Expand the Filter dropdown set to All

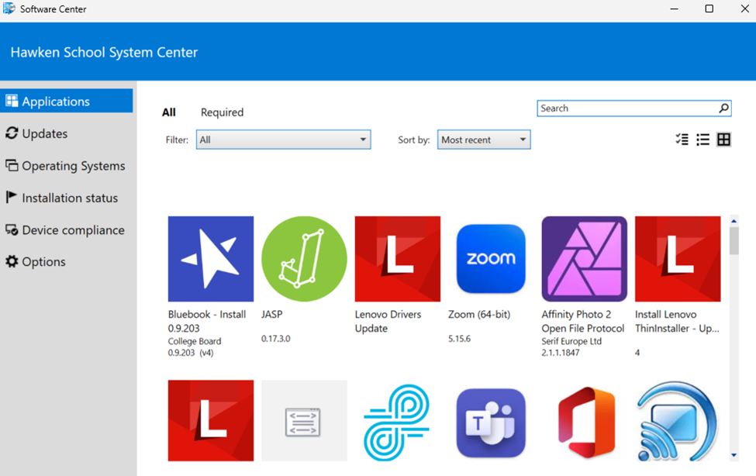tap(283, 140)
